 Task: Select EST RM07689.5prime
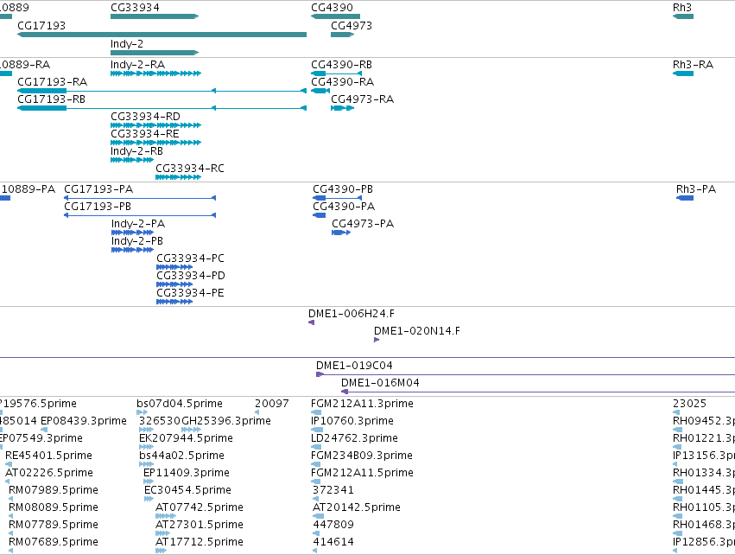tap(10, 552)
